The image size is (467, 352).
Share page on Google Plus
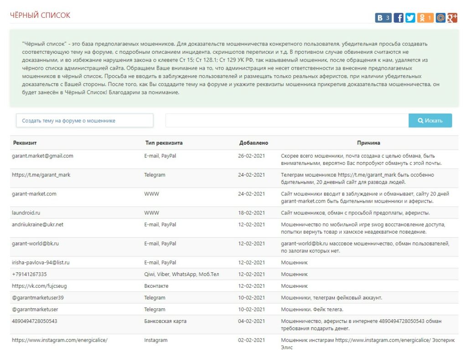(x=452, y=18)
